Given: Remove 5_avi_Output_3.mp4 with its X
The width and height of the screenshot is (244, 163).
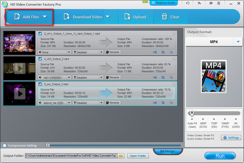Looking at the screenshot, I should coord(174,84).
